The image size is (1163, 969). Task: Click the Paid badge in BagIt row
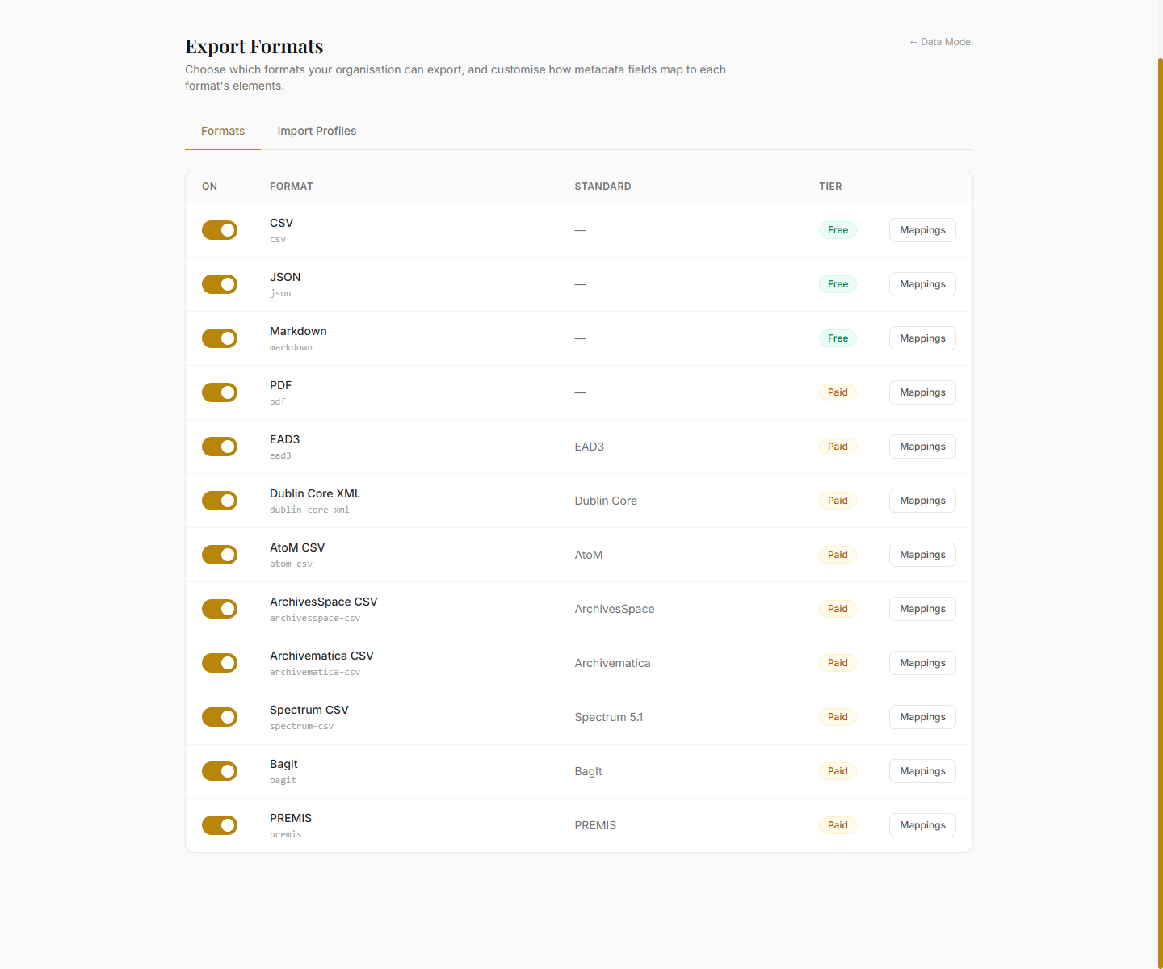838,771
